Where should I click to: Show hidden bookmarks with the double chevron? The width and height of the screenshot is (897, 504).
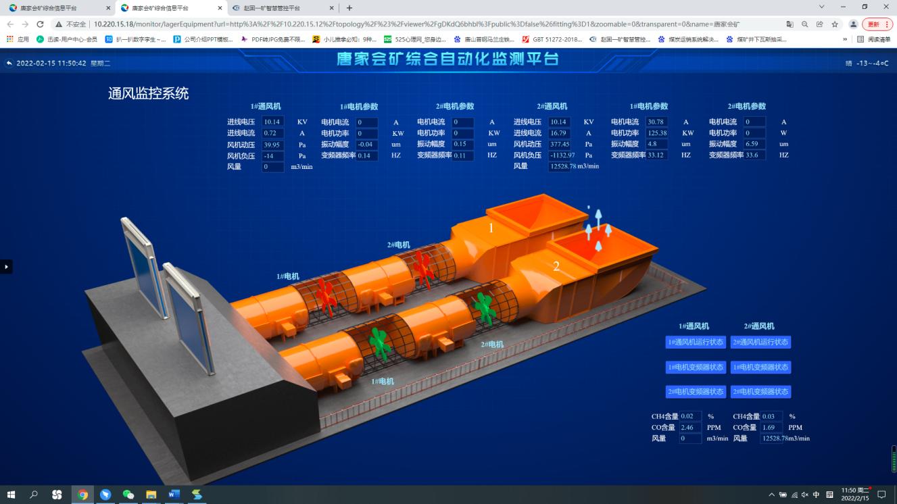[845, 39]
